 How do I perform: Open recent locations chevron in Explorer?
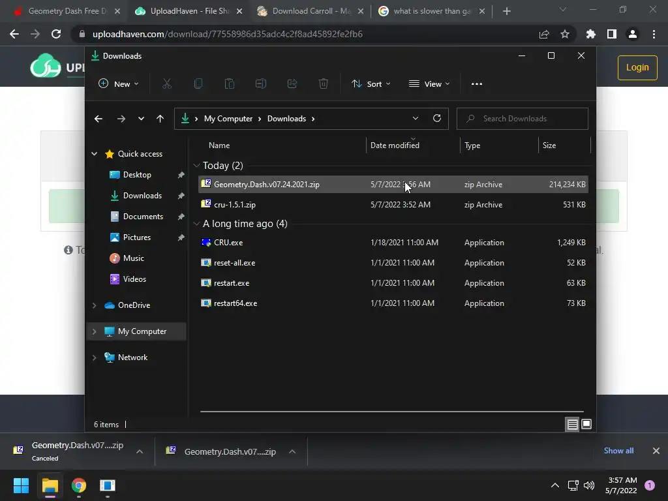click(141, 119)
